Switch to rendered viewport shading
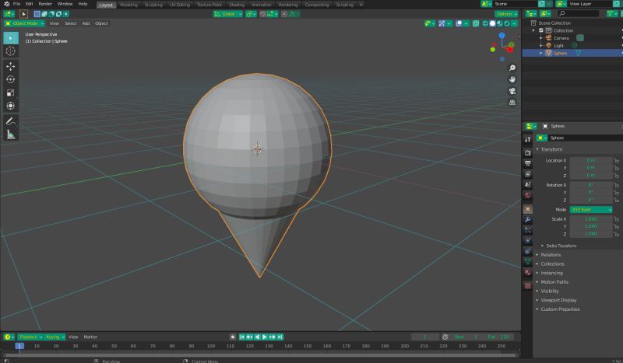 click(507, 24)
